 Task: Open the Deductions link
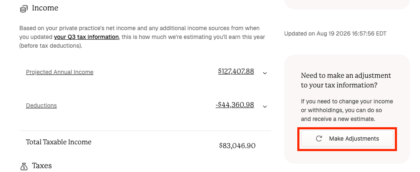41,105
